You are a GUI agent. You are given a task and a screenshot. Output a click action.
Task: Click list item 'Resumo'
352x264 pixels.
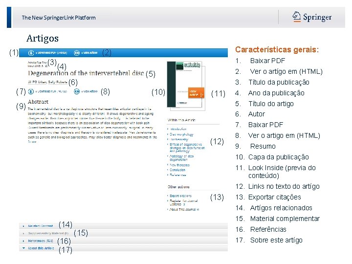click(x=263, y=146)
